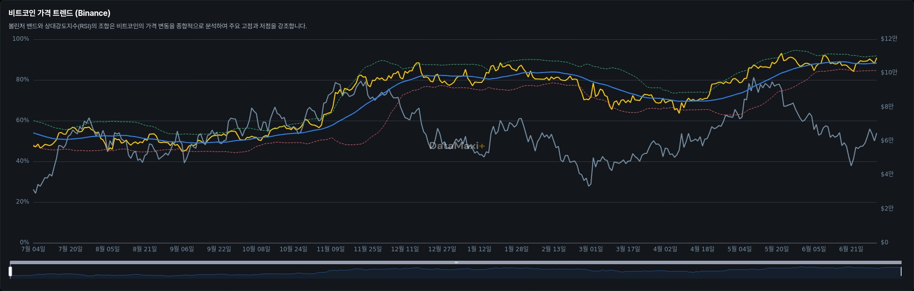914x291 pixels.
Task: Click the '100%' RSI axis label
Action: coord(21,39)
